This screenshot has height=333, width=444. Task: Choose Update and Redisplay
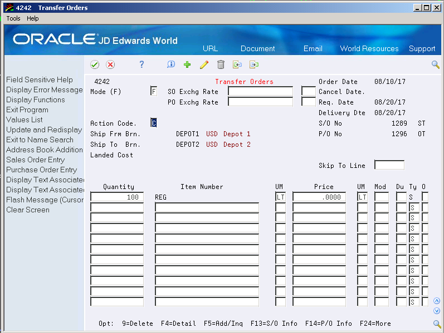pyautogui.click(x=44, y=130)
